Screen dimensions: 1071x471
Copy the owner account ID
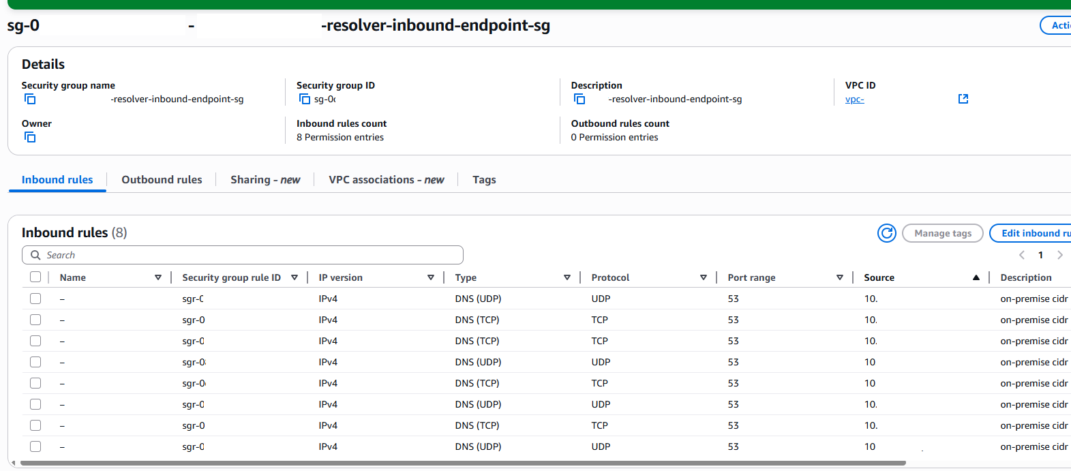(x=30, y=138)
